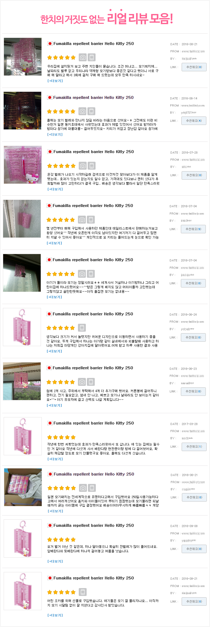Click camera icon in 2016-08-21 first review
The image size is (210, 627).
pyautogui.click(x=83, y=57)
